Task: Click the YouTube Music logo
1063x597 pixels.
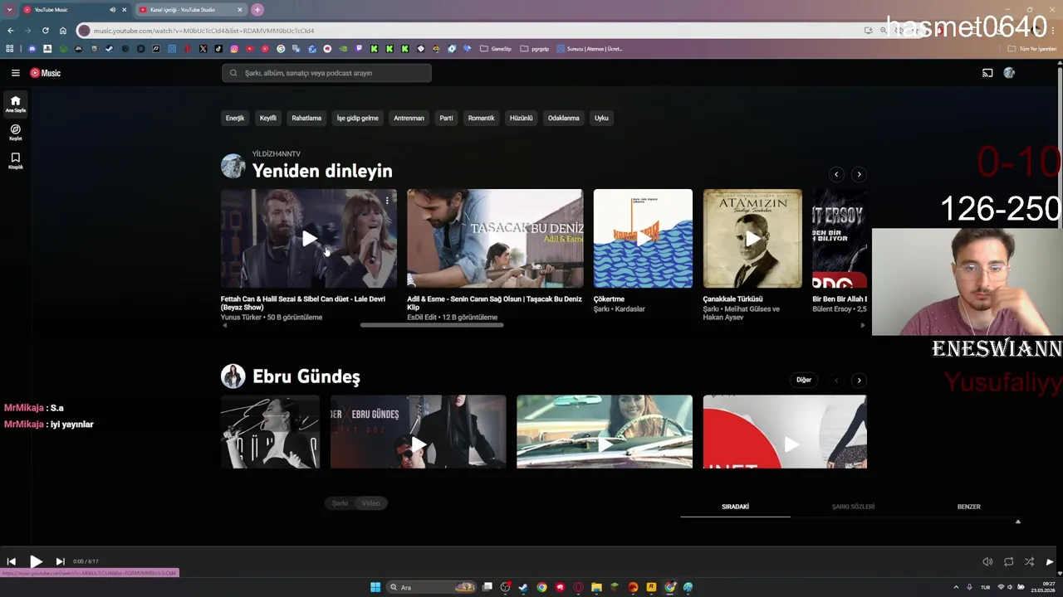Action: click(46, 73)
